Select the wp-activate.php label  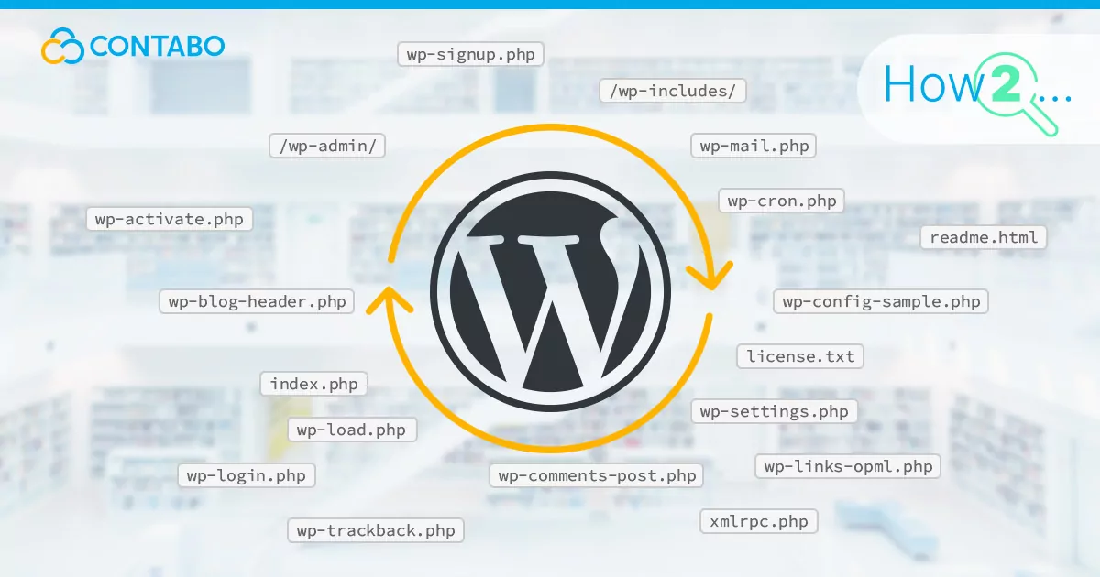tap(170, 219)
